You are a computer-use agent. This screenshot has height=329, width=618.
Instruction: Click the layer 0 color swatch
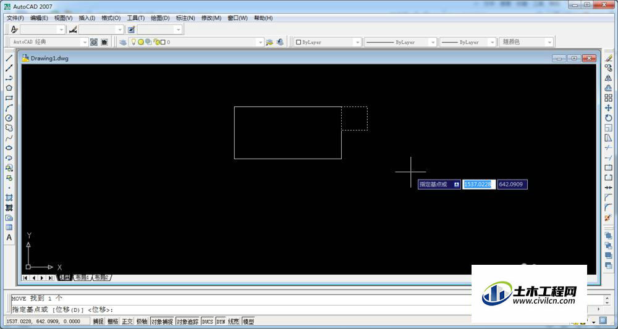coord(163,42)
